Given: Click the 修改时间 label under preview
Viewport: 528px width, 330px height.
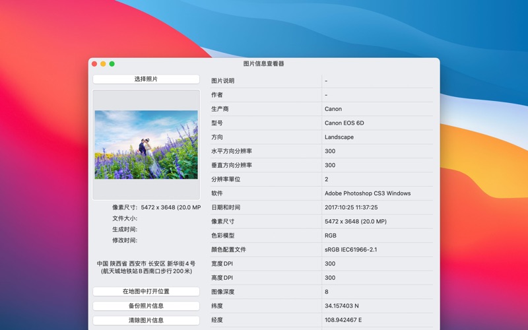Looking at the screenshot, I should click(x=125, y=240).
